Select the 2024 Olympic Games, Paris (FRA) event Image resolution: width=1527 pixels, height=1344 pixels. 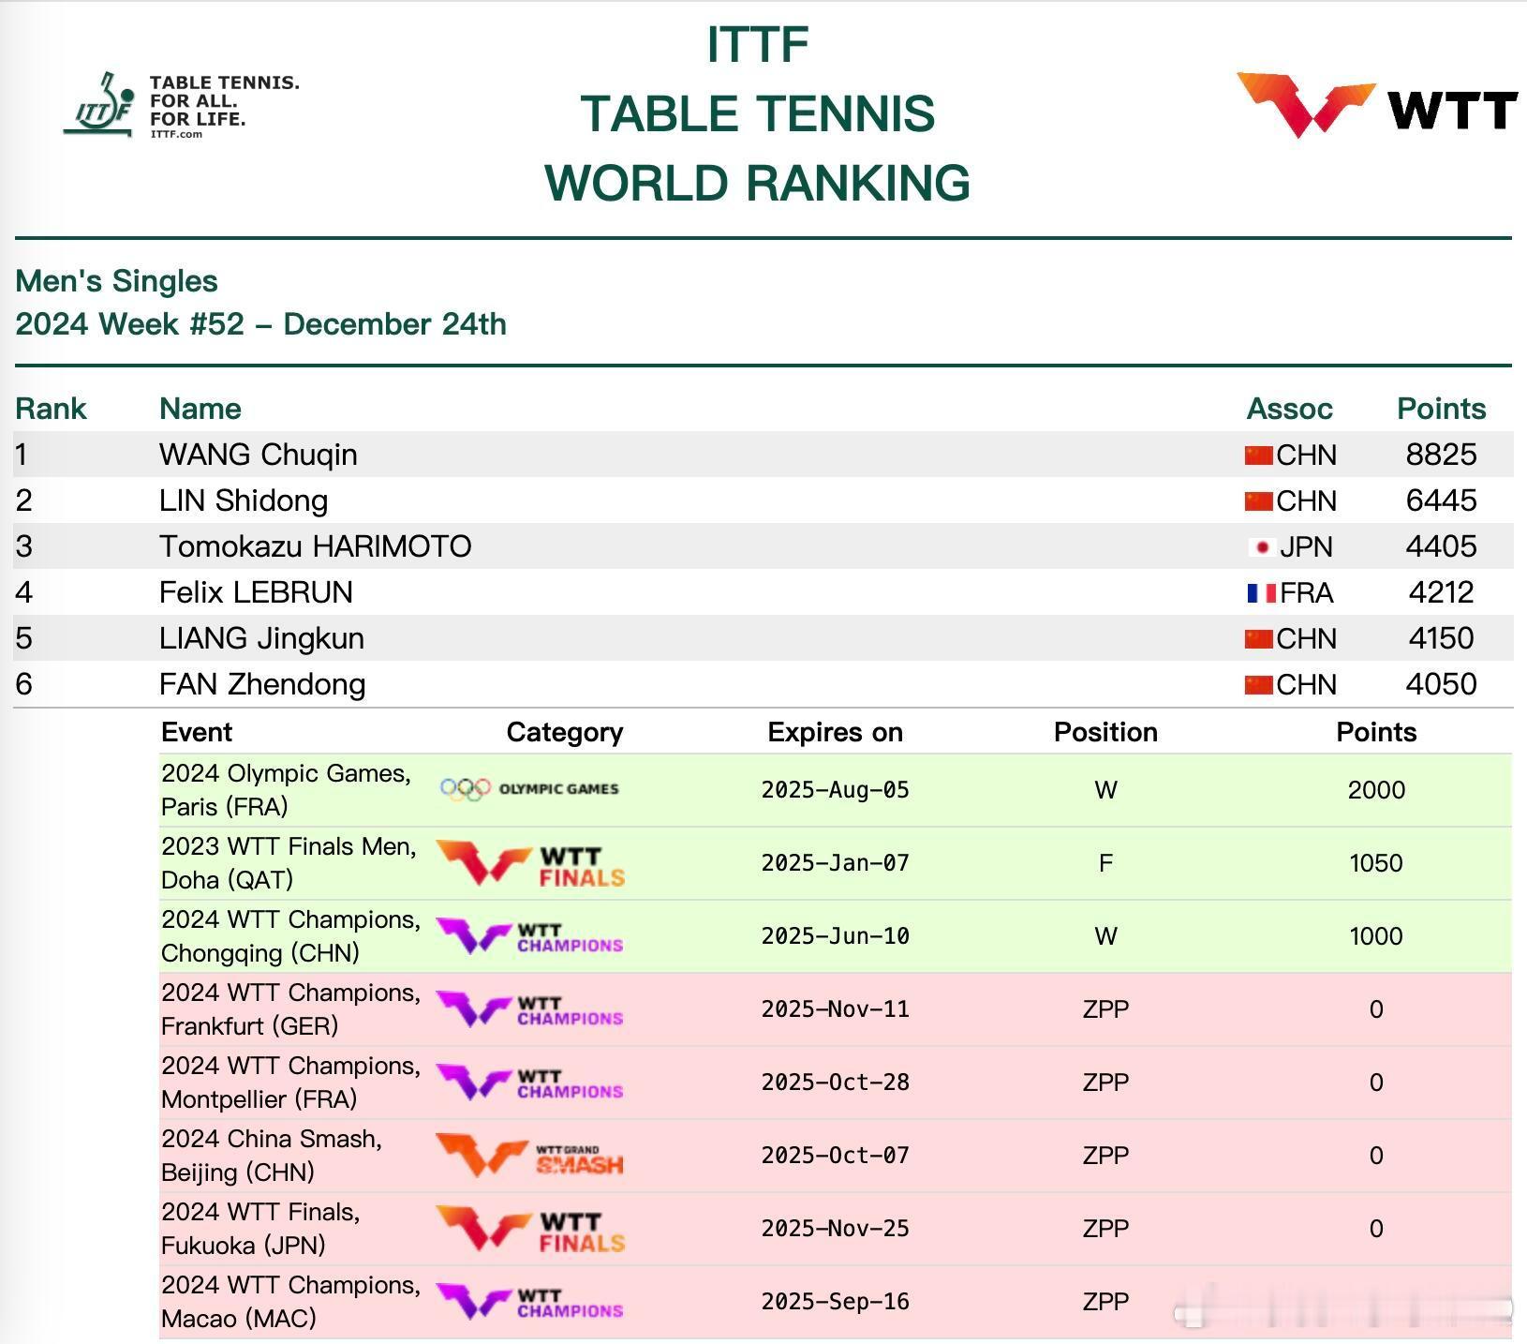click(287, 790)
